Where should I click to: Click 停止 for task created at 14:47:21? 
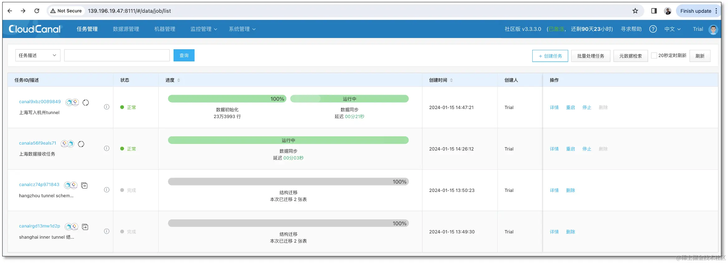[x=587, y=108]
